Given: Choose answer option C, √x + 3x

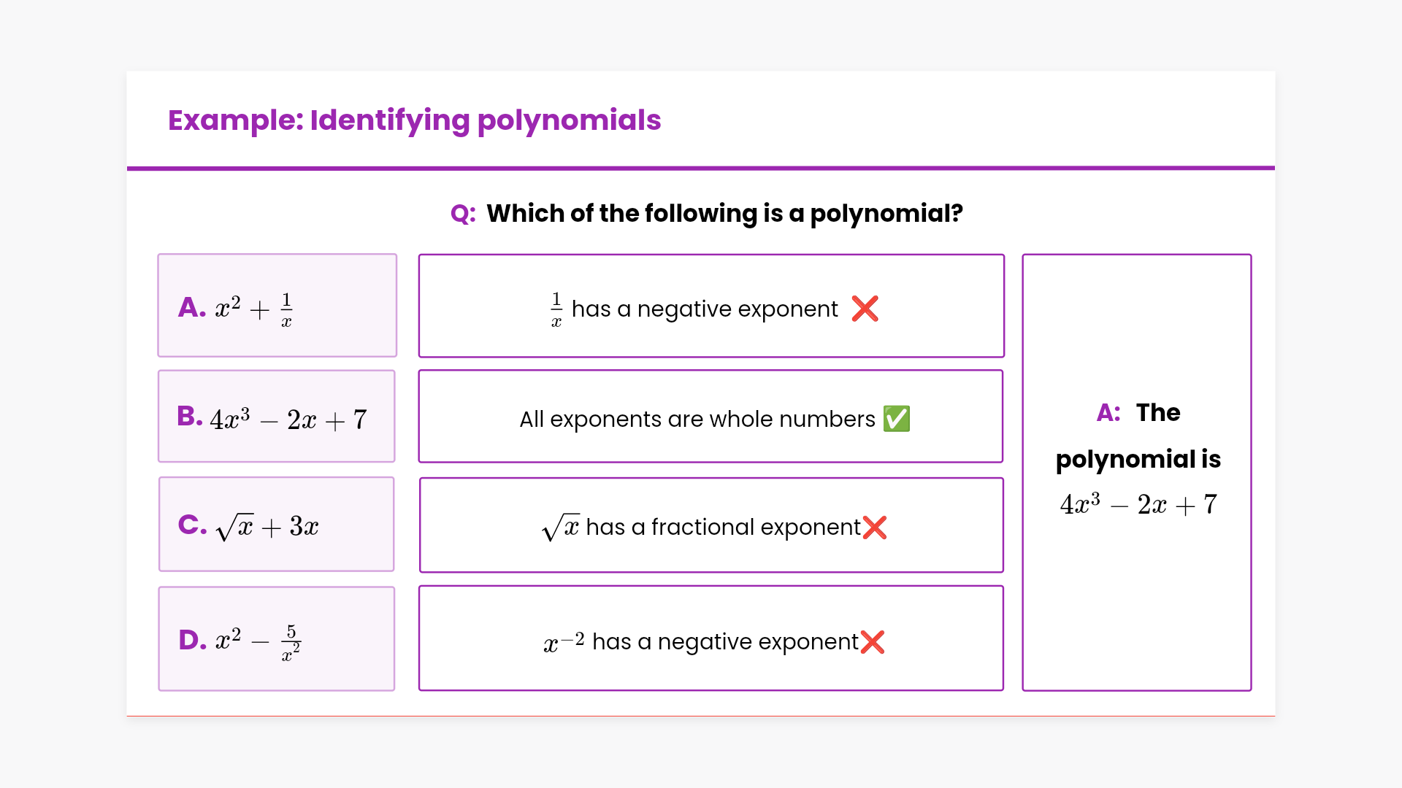Looking at the screenshot, I should point(277,525).
